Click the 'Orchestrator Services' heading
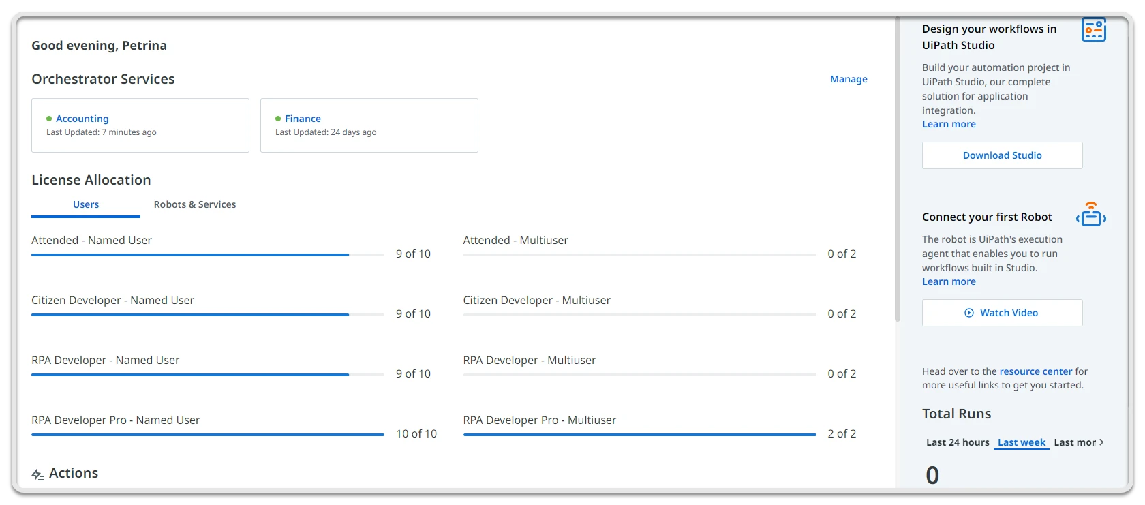Viewport: 1145px width, 505px height. click(x=103, y=79)
